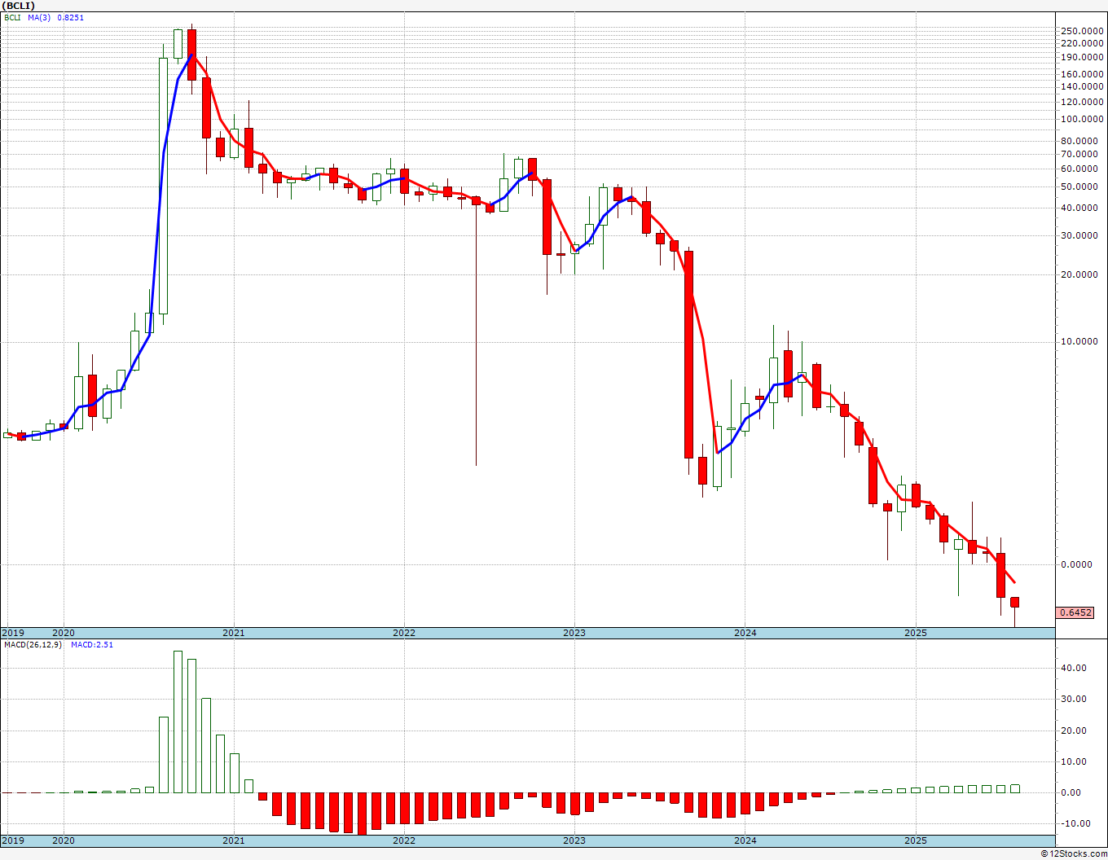This screenshot has width=1108, height=860.
Task: Select the 250.0000 price axis label
Action: coord(1083,31)
